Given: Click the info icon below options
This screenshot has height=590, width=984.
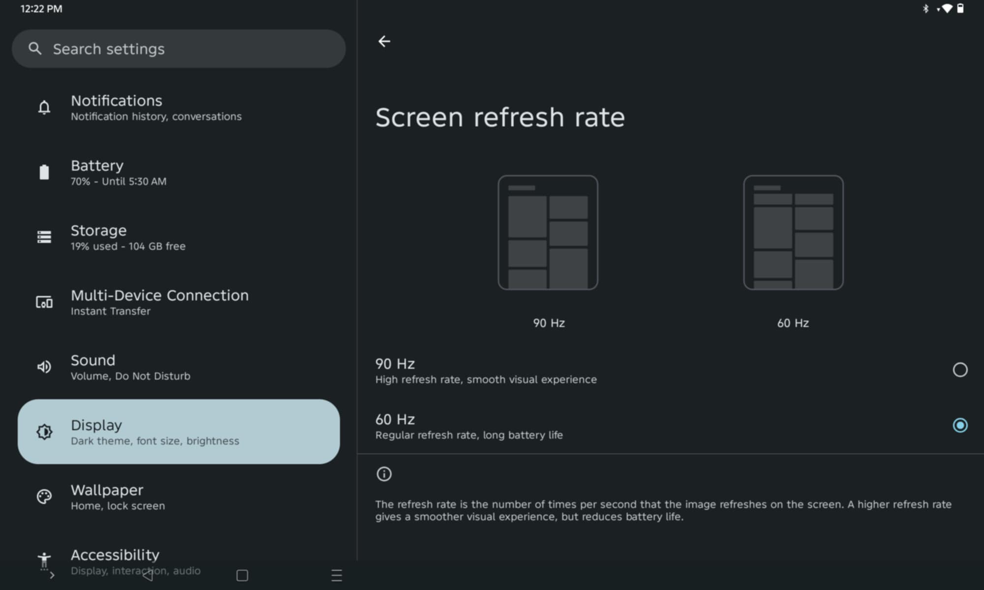Looking at the screenshot, I should coord(384,474).
